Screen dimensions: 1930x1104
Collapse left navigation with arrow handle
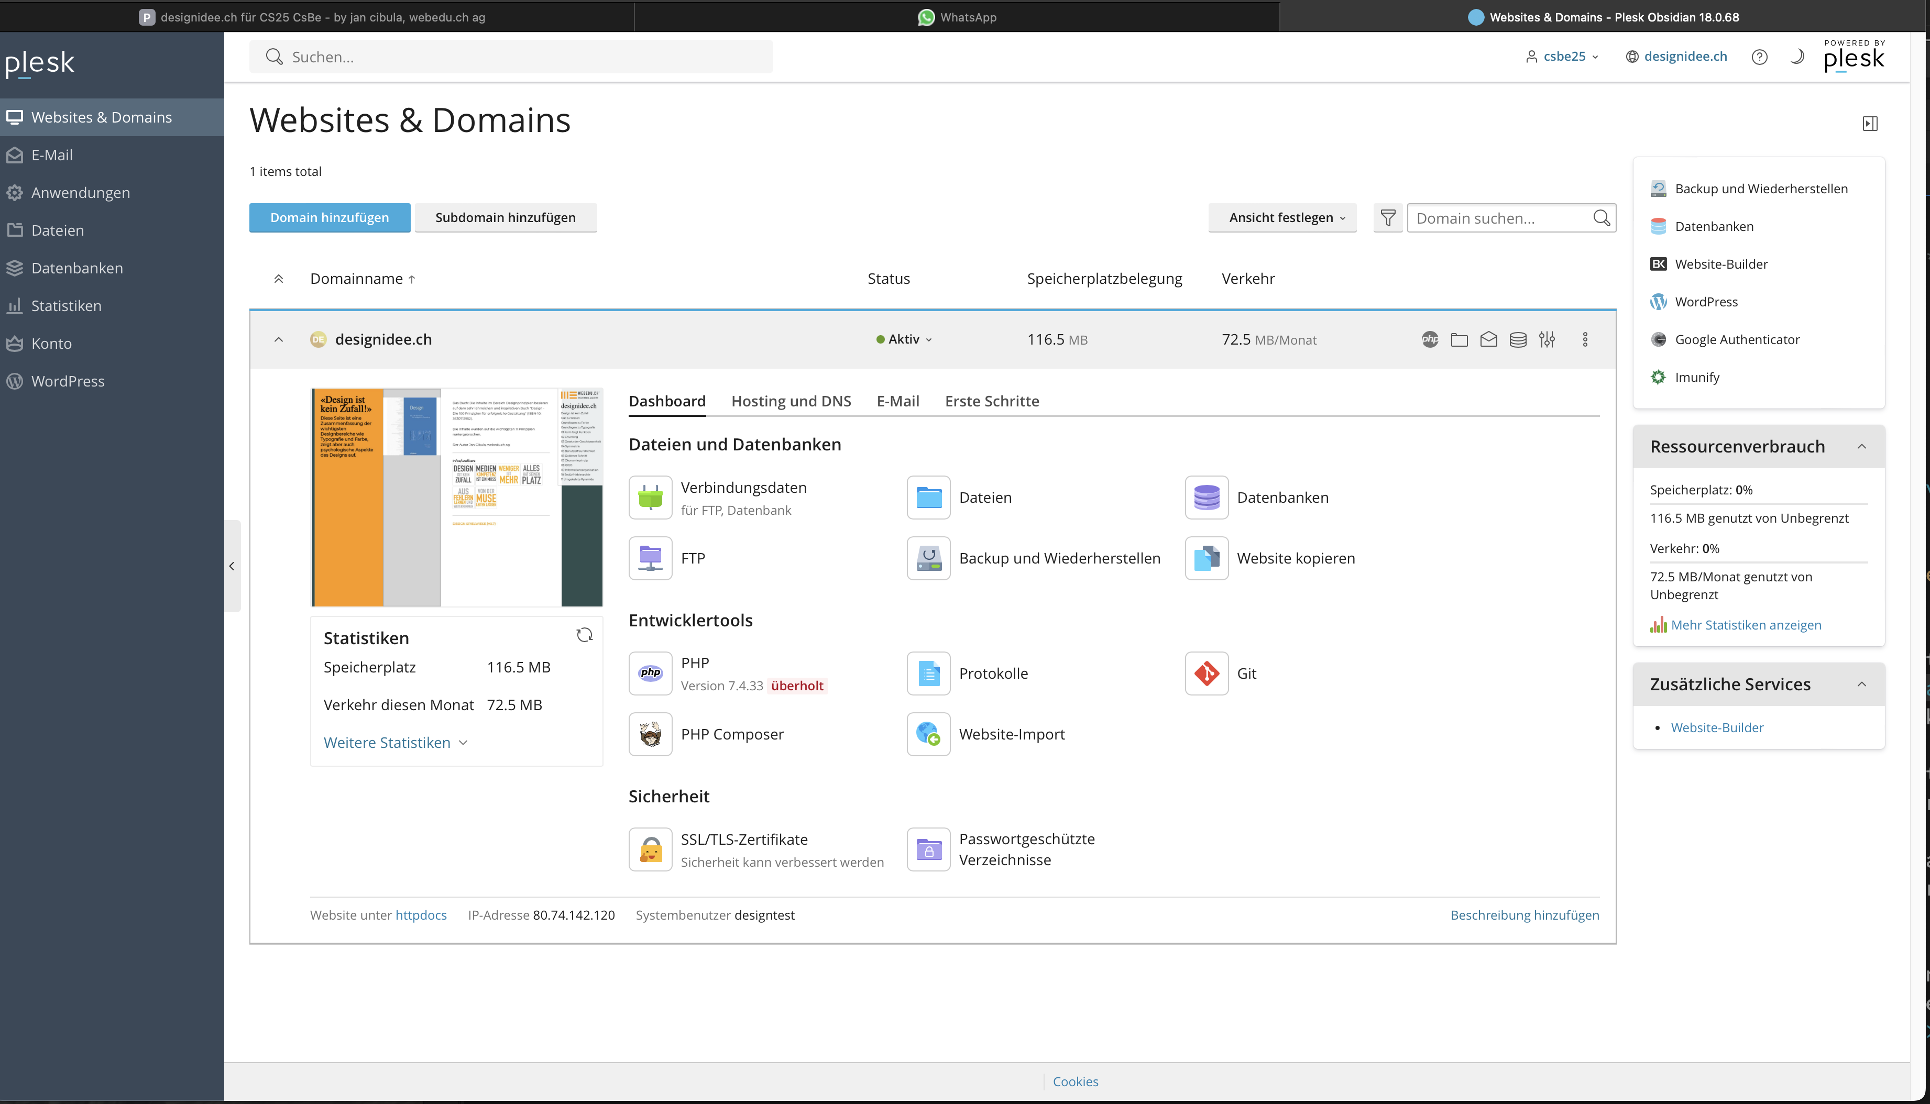pyautogui.click(x=232, y=567)
